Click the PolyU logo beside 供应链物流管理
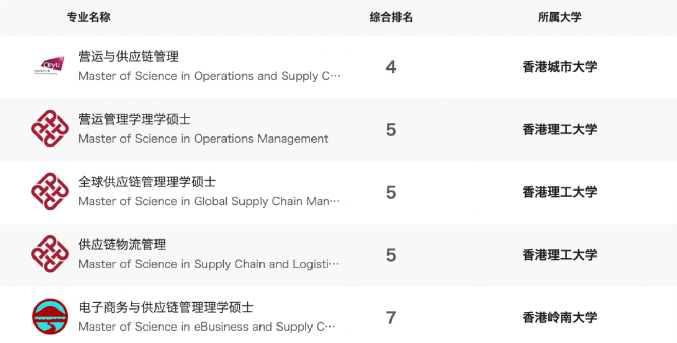 tap(50, 254)
